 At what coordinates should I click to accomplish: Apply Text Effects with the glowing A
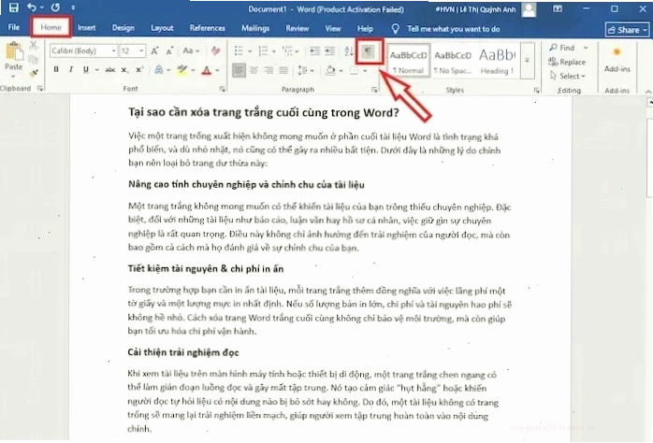point(159,69)
